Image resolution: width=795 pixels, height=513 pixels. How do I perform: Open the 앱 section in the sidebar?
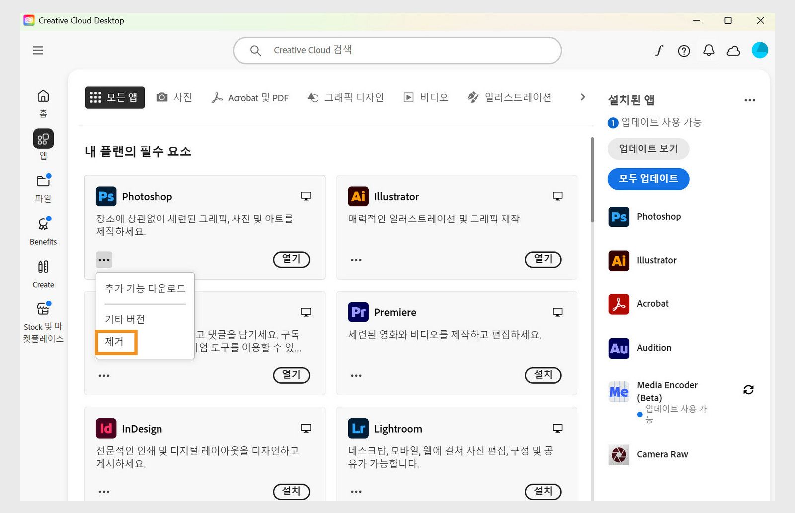[x=43, y=144]
